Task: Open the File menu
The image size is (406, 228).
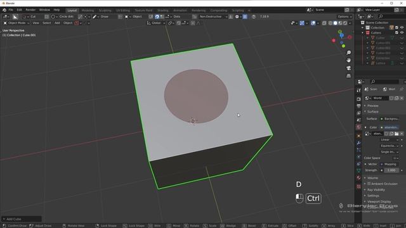Action: click(x=11, y=10)
